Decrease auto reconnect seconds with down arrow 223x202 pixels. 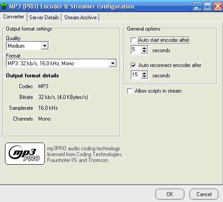(144, 77)
